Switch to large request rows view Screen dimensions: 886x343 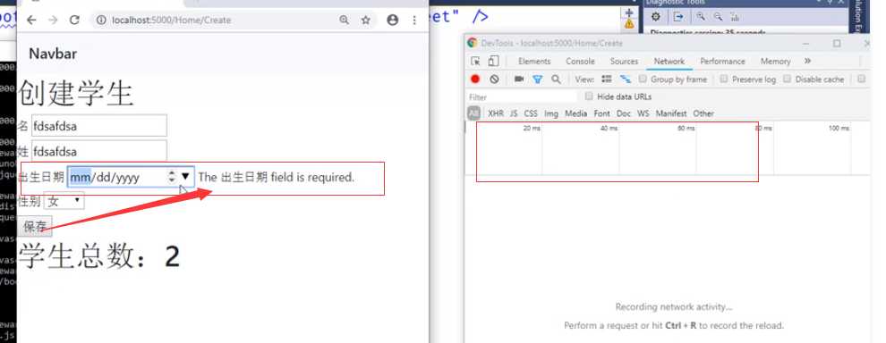click(x=606, y=79)
